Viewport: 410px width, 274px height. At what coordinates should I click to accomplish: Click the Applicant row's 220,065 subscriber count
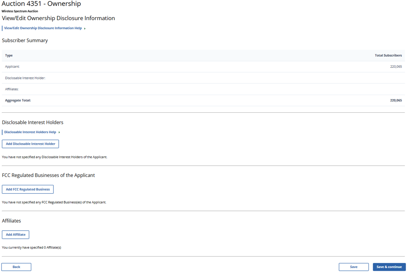pos(396,67)
